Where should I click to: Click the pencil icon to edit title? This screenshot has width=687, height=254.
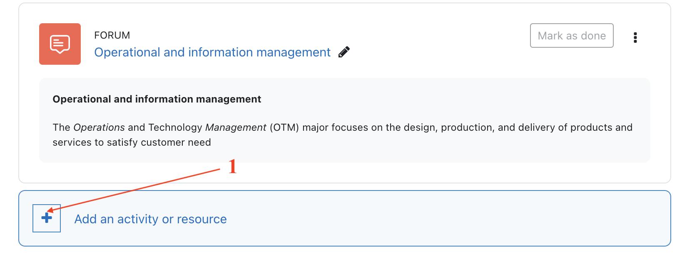tap(344, 52)
